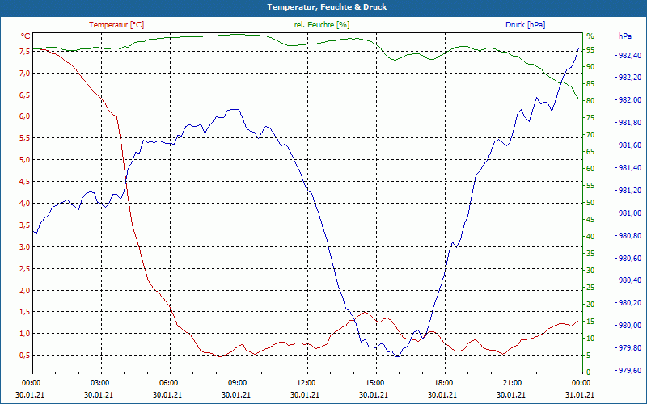The width and height of the screenshot is (647, 404).
Task: Click the green humidity tick '95'
Action: 590,50
